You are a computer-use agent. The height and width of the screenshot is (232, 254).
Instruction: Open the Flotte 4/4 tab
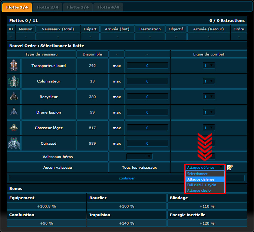(108, 7)
